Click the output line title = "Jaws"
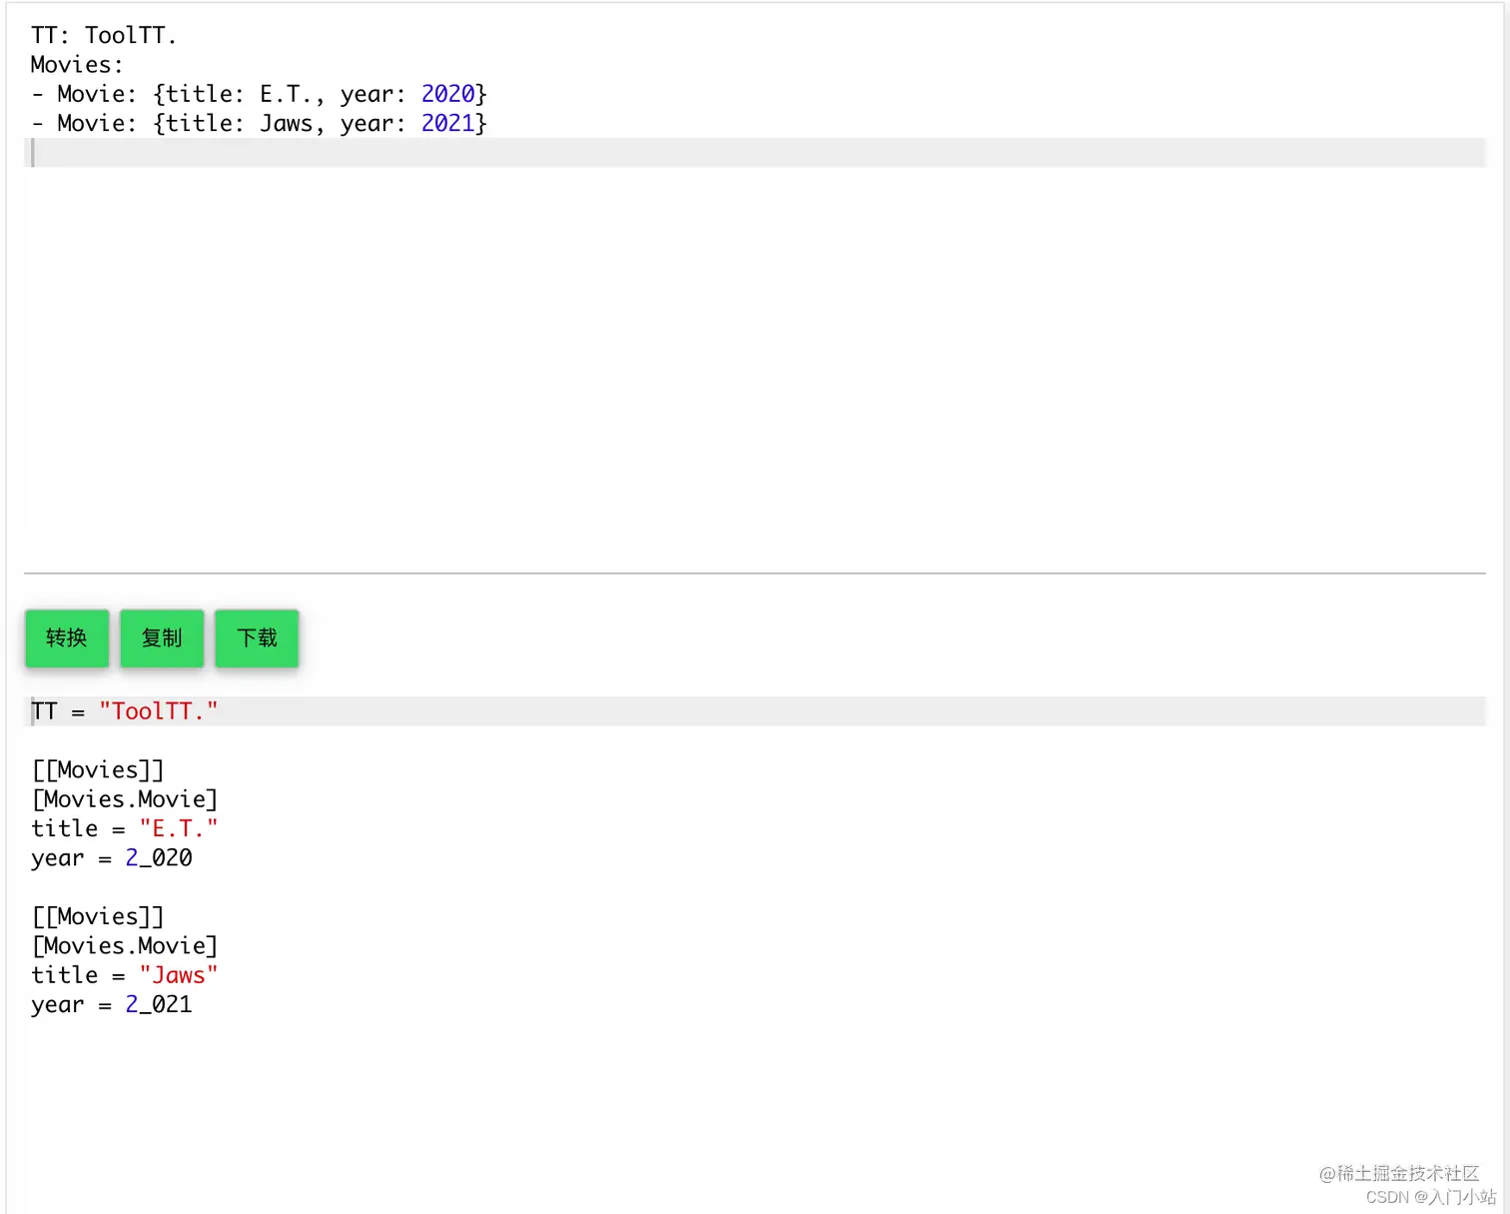The image size is (1510, 1214). 125,975
